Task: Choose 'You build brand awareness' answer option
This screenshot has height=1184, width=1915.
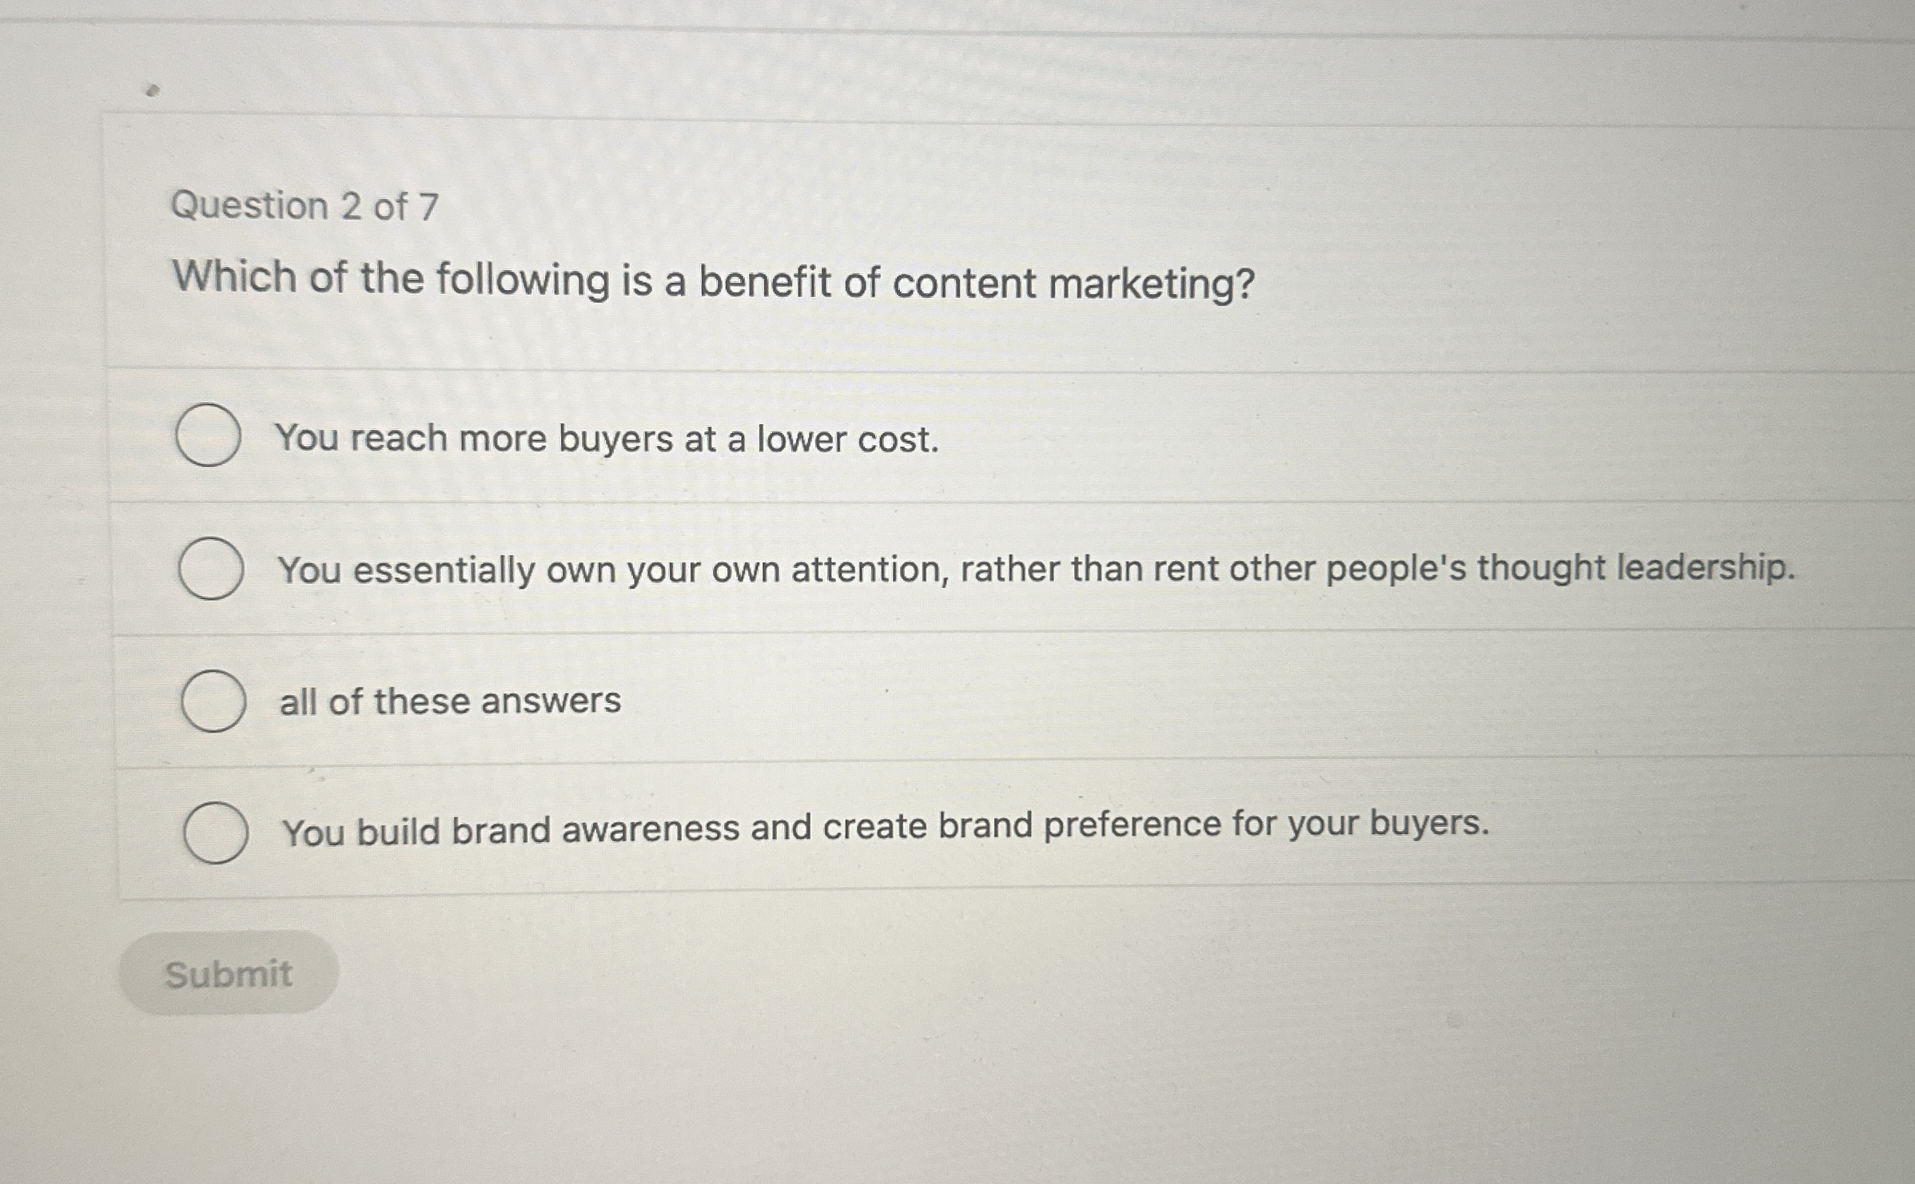Action: (x=214, y=831)
